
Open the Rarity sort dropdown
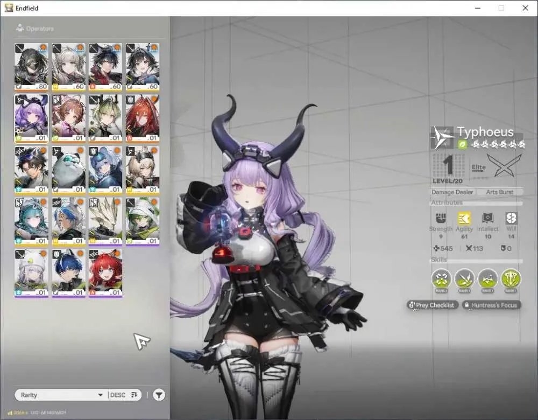[61, 395]
